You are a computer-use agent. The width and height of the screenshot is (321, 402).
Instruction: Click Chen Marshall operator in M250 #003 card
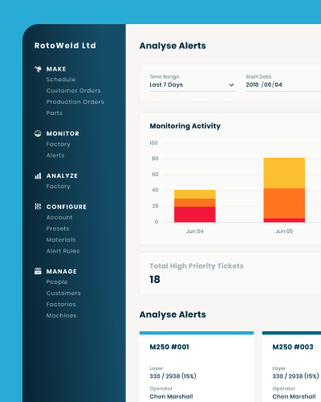294,396
